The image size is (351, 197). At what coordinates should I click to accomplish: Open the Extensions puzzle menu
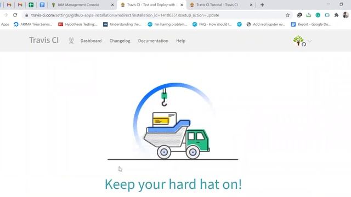(x=336, y=15)
